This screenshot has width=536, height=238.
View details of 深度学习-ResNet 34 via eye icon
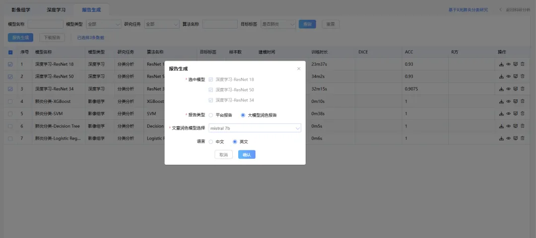click(x=508, y=89)
